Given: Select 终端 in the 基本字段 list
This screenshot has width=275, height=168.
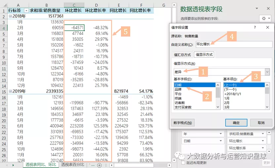Looking at the screenshot, I should (195, 98).
